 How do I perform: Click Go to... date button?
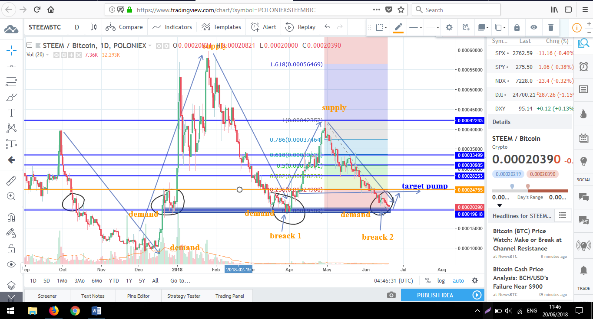(180, 280)
